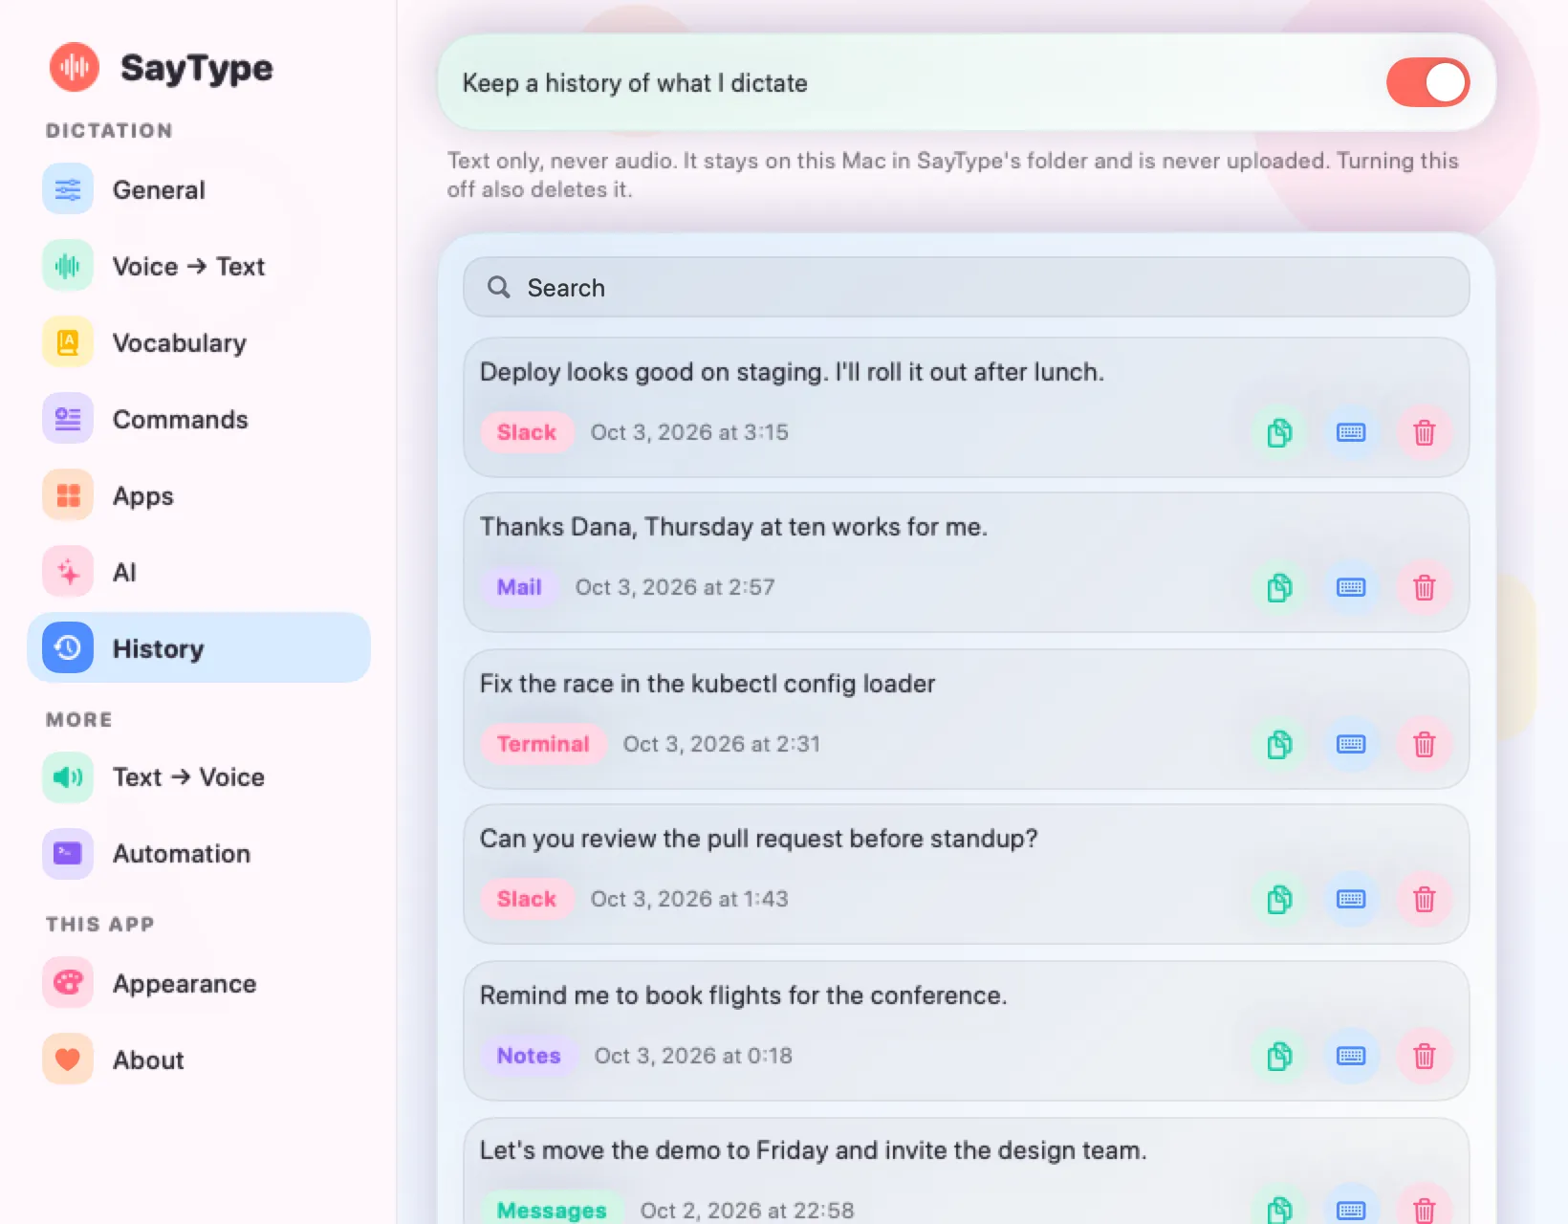Select the History sidebar item
Screen dimensions: 1568x1224
tap(199, 648)
